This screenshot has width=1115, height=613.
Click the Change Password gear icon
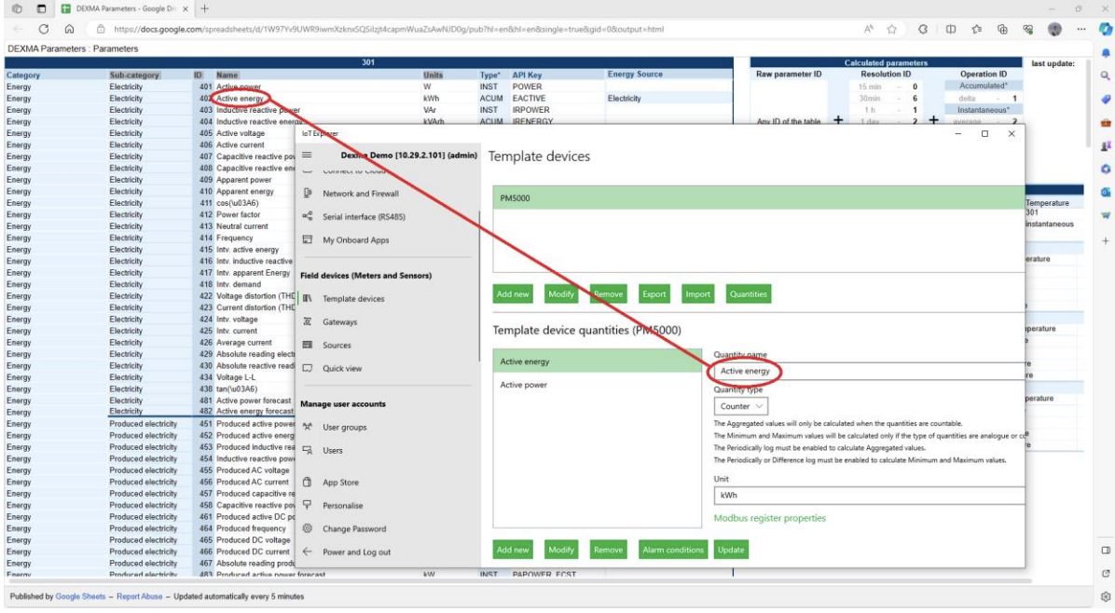coord(308,528)
